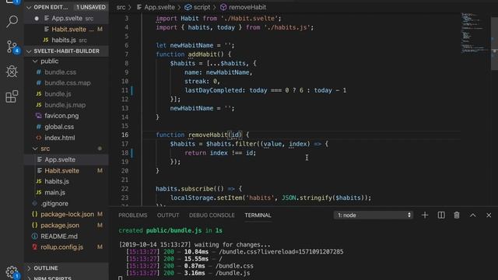The width and height of the screenshot is (498, 280).
Task: Open the Search view in activity bar
Action: (12, 21)
